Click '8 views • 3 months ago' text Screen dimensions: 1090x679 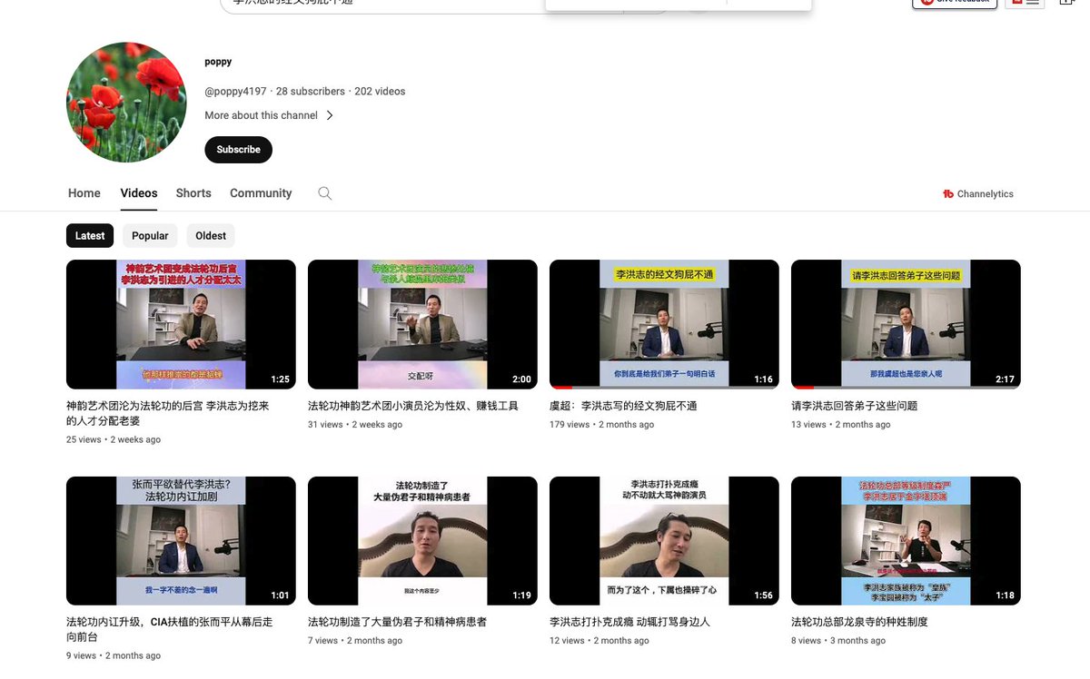(838, 640)
